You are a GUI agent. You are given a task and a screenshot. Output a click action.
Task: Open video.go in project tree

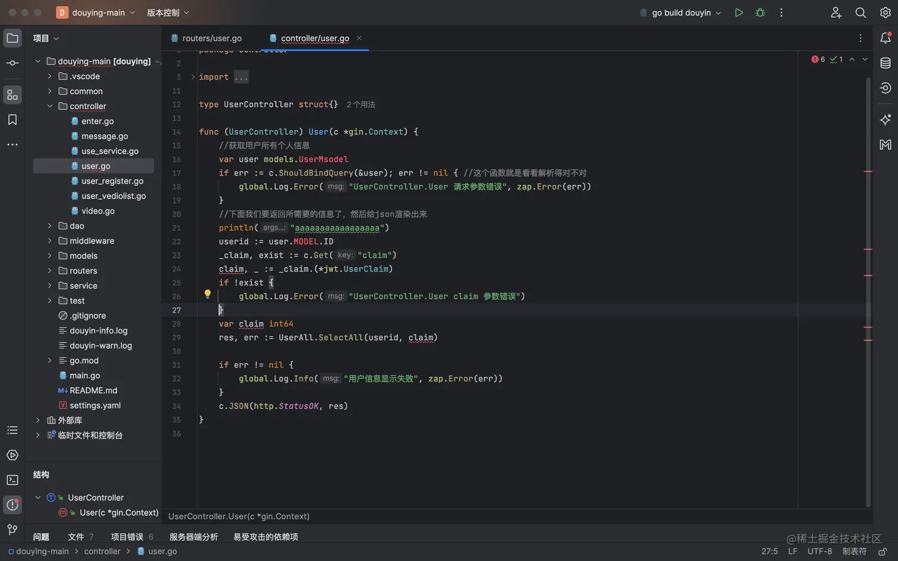(98, 211)
